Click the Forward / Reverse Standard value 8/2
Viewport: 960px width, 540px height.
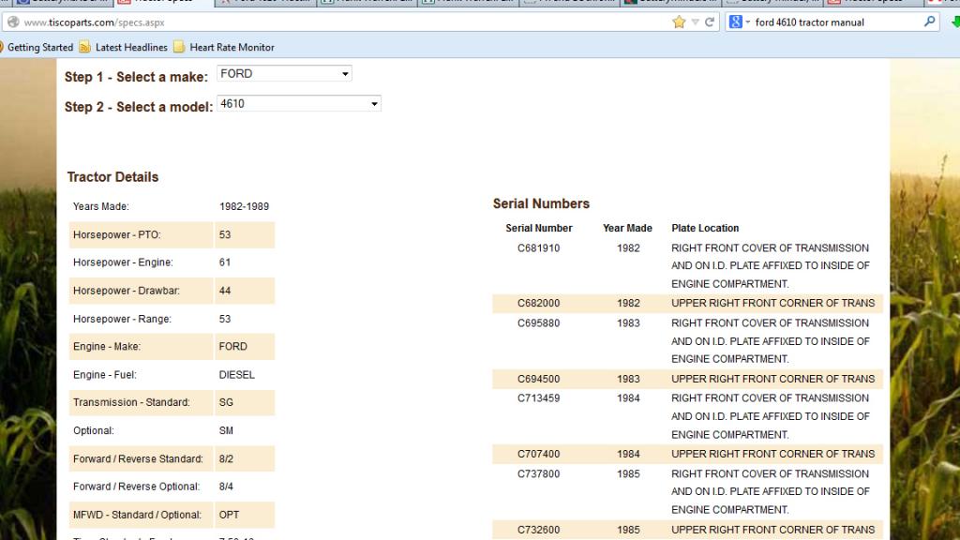coord(226,458)
